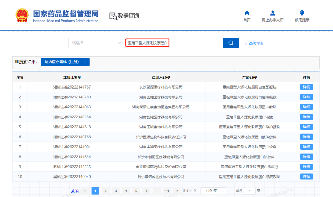
Task: Click the NMPA national emblem logo
Action: [22, 15]
